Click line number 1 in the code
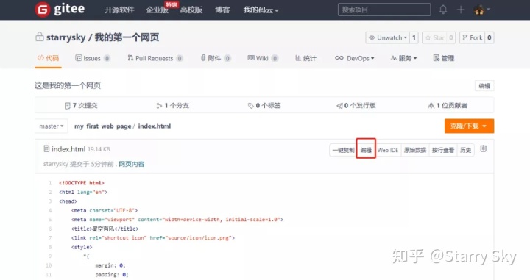530x280 pixels. point(50,183)
